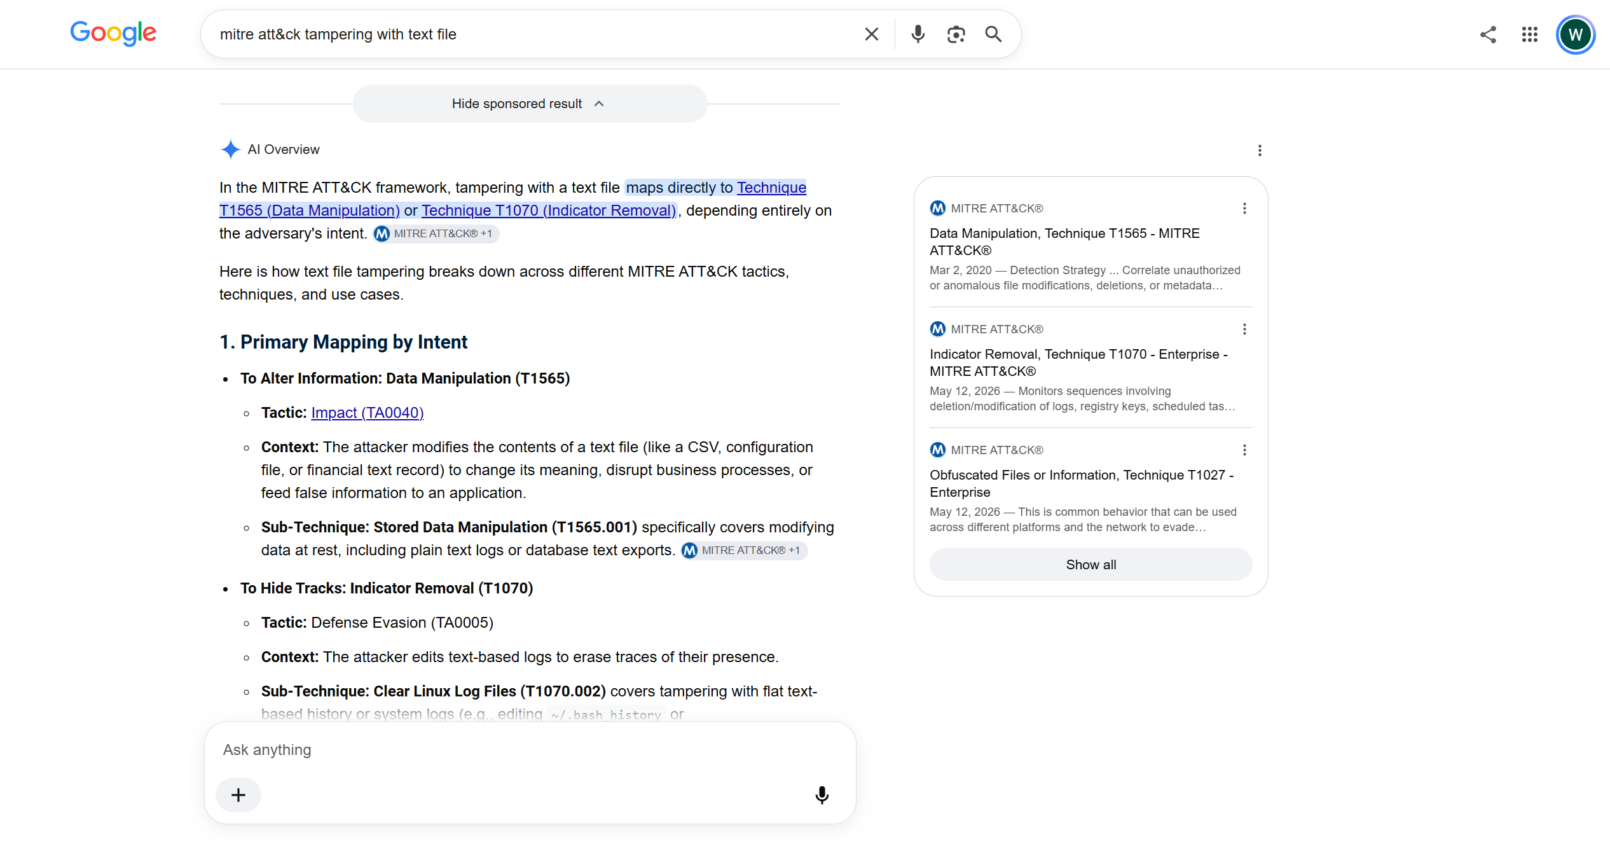This screenshot has height=851, width=1610.
Task: Click MITRE logo on Obfuscated Files card
Action: (938, 450)
